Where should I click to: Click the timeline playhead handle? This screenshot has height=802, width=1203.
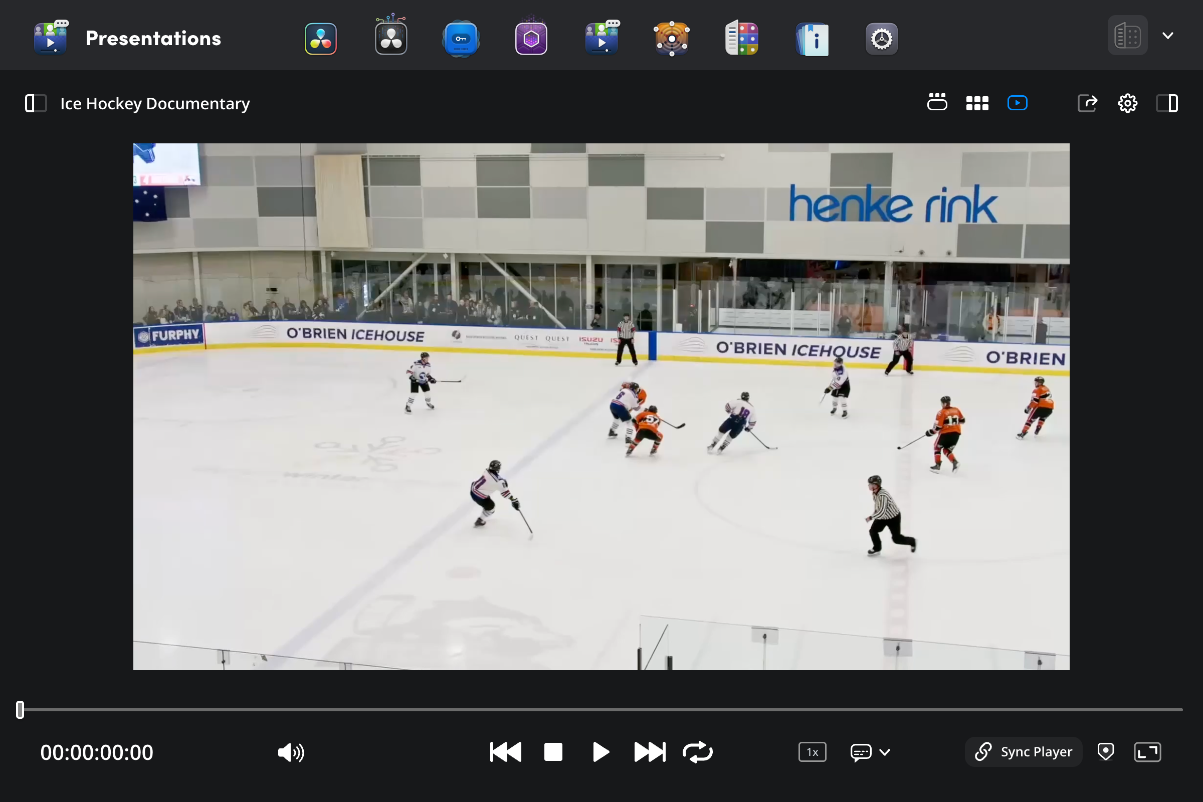tap(20, 710)
